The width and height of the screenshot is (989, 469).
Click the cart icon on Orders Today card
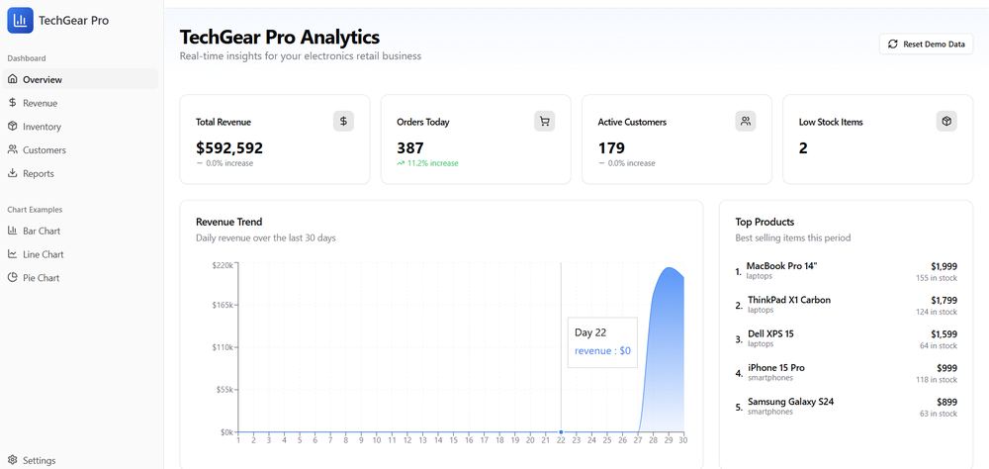[544, 121]
